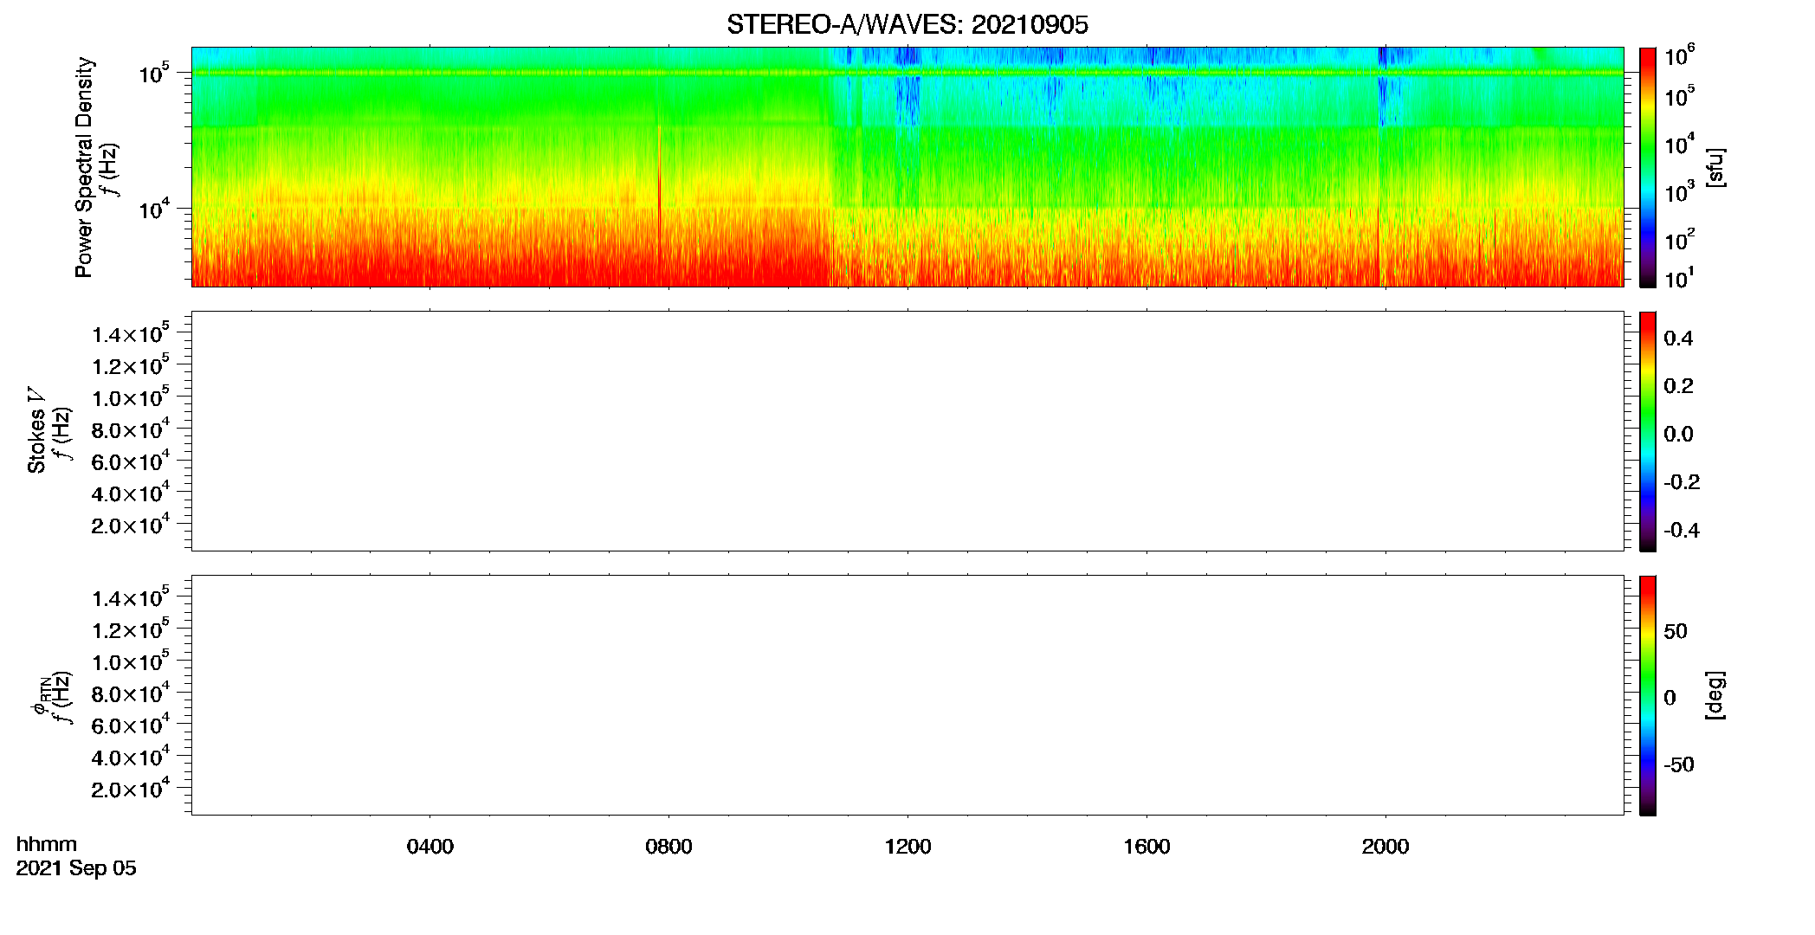Viewport: 1815px width, 935px height.
Task: Click the yellow horizontal line at 10^5 Hz
Action: 907,73
